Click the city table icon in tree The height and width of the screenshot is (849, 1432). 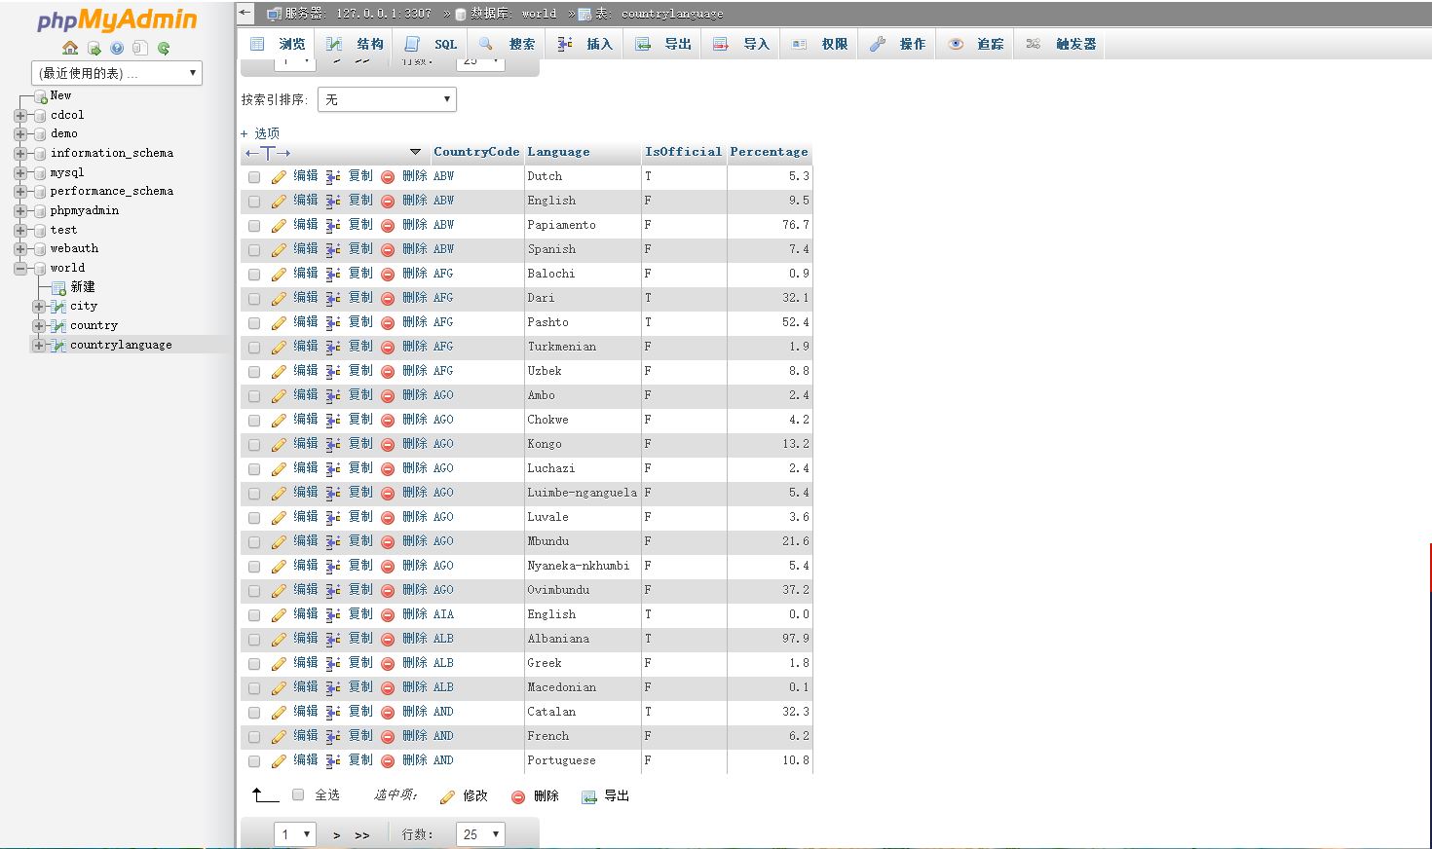pos(58,306)
